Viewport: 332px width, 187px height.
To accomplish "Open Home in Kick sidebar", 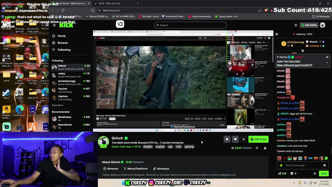I will pos(61,36).
